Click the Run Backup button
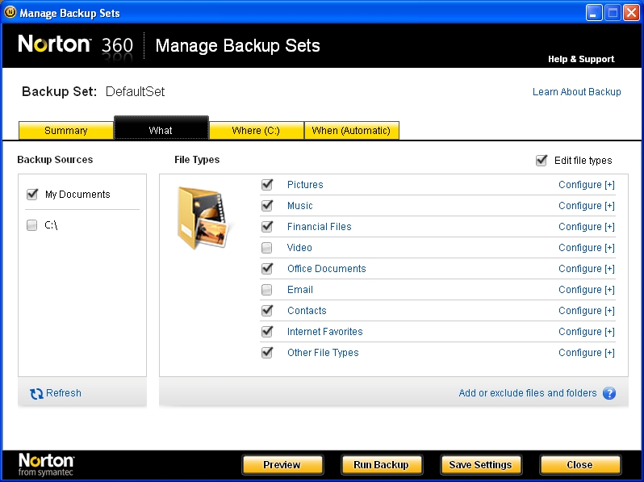The height and width of the screenshot is (482, 644). tap(382, 465)
